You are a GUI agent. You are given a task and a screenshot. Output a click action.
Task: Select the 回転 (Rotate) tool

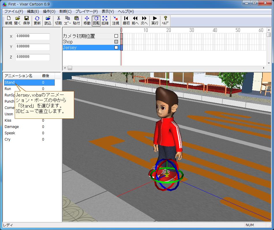[x=96, y=20]
